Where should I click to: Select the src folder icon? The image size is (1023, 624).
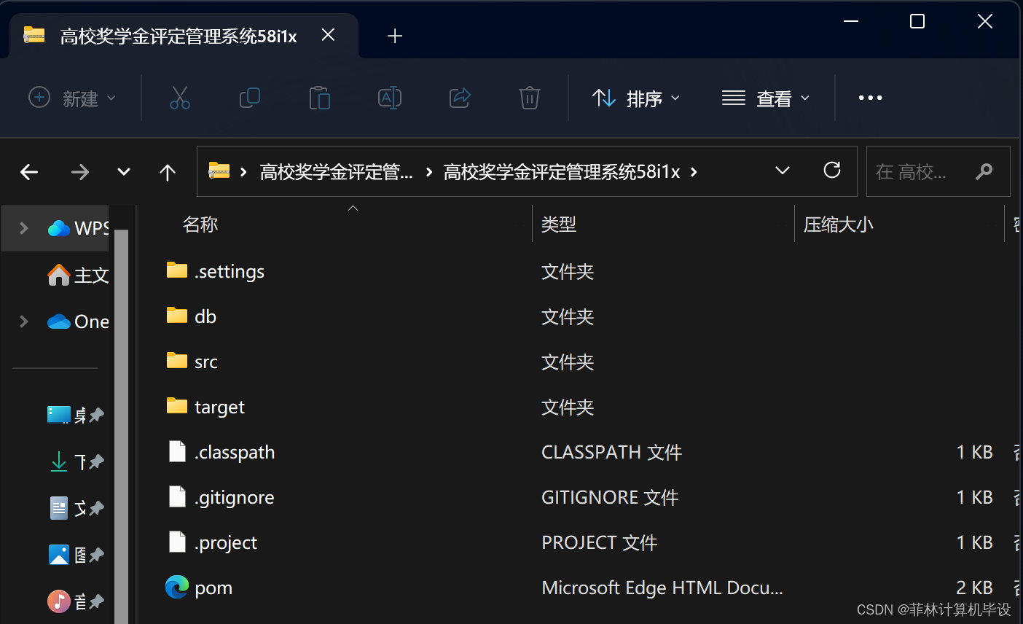click(x=177, y=361)
